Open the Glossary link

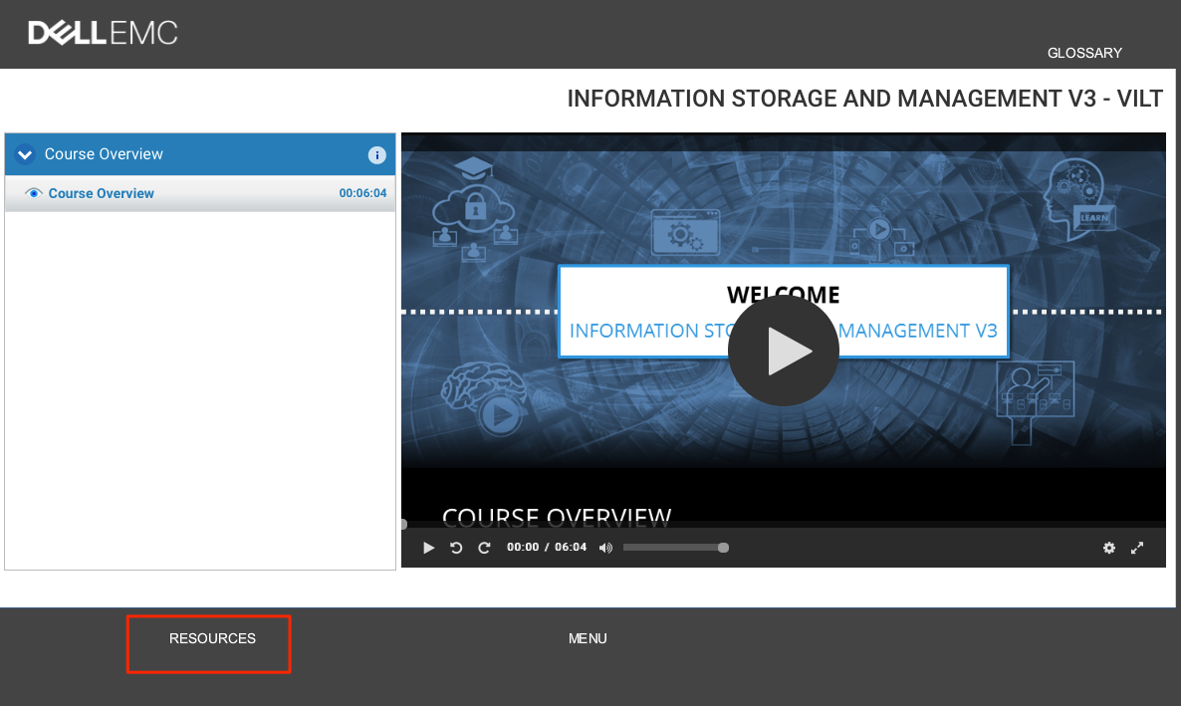pyautogui.click(x=1083, y=53)
